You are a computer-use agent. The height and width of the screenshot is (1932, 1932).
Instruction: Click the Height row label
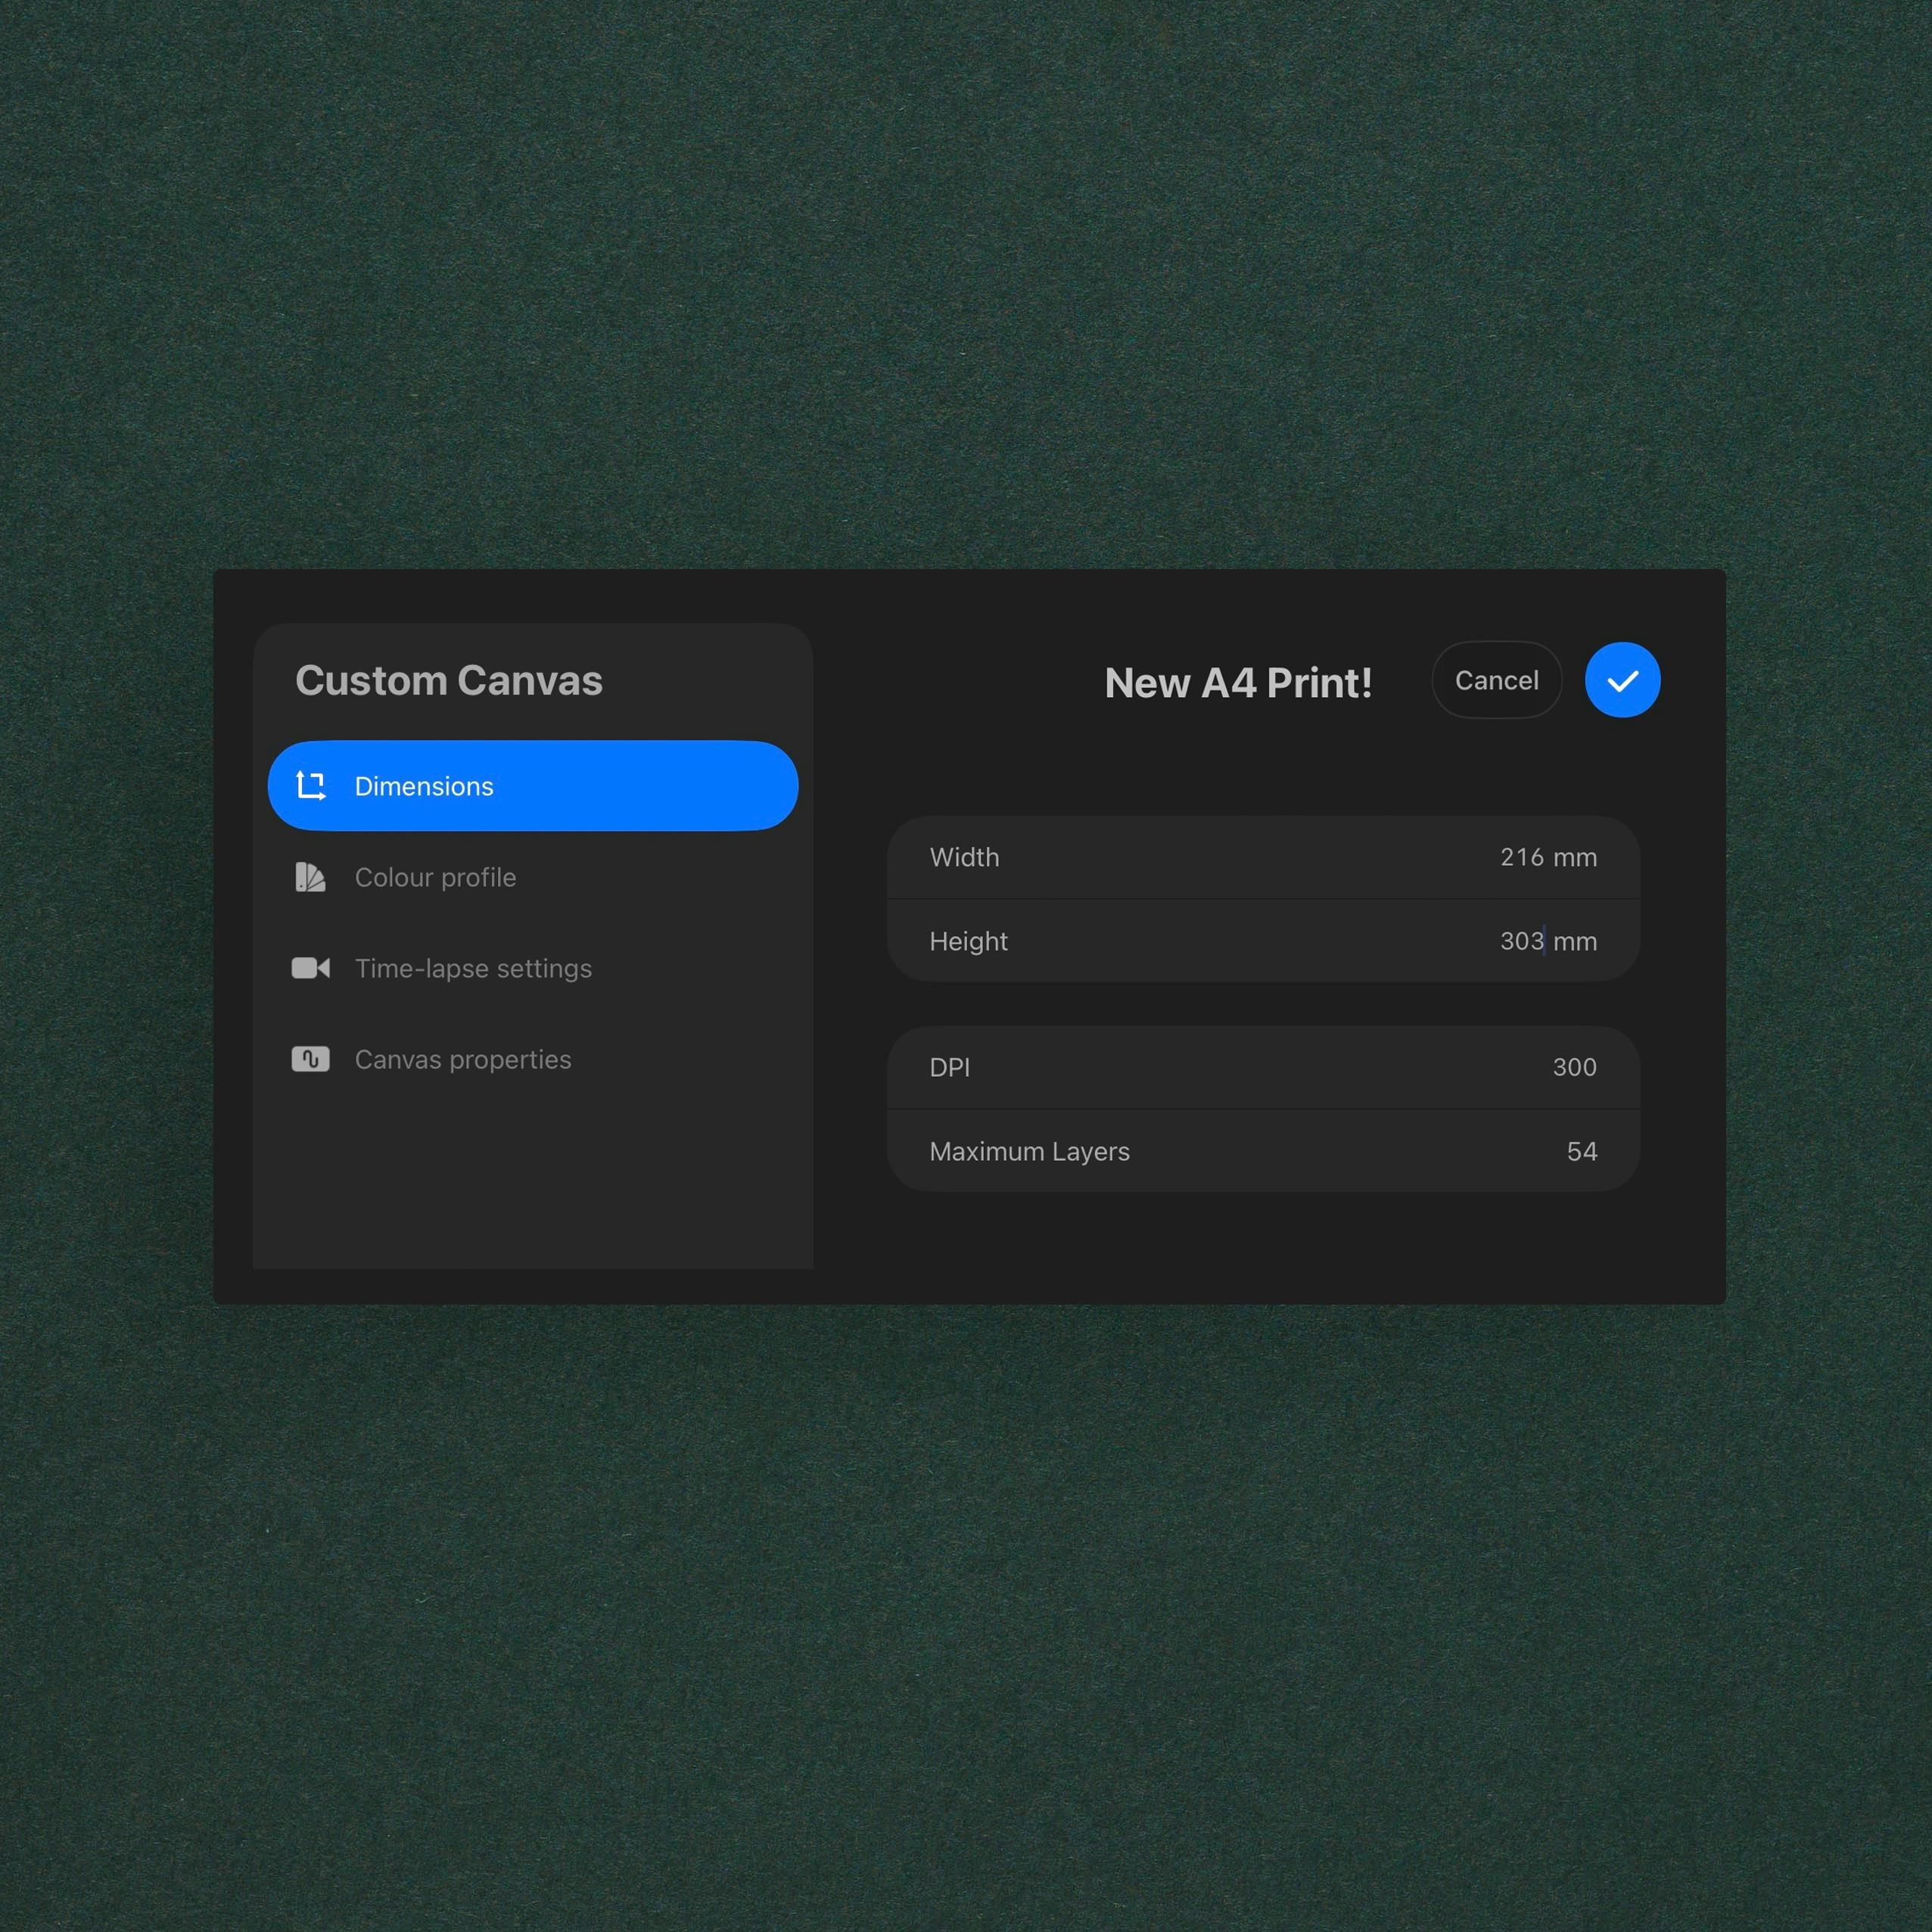(968, 941)
